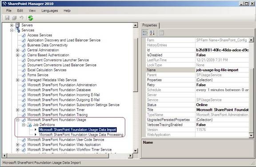Switch properties grid to Categorized view
The image size is (256, 167).
coord(145,33)
